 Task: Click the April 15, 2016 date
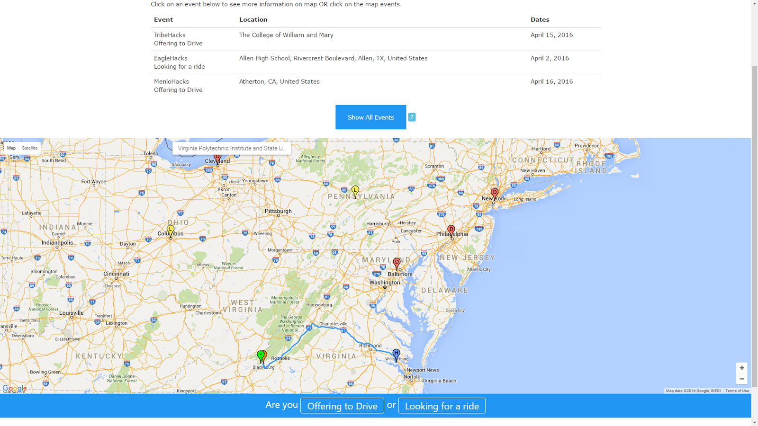(x=551, y=35)
